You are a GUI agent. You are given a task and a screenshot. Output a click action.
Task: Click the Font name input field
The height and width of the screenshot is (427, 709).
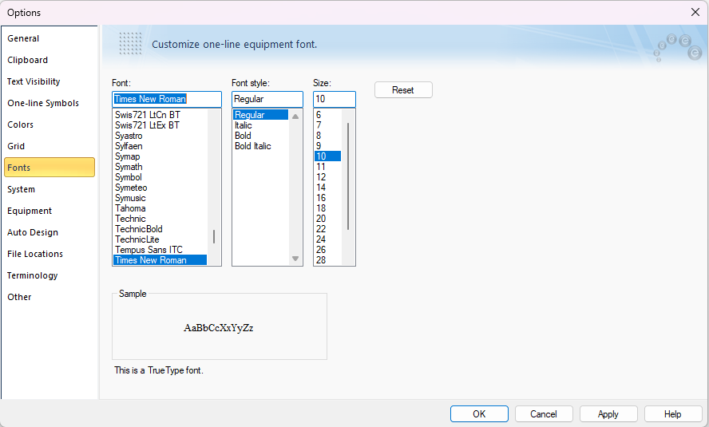click(167, 99)
